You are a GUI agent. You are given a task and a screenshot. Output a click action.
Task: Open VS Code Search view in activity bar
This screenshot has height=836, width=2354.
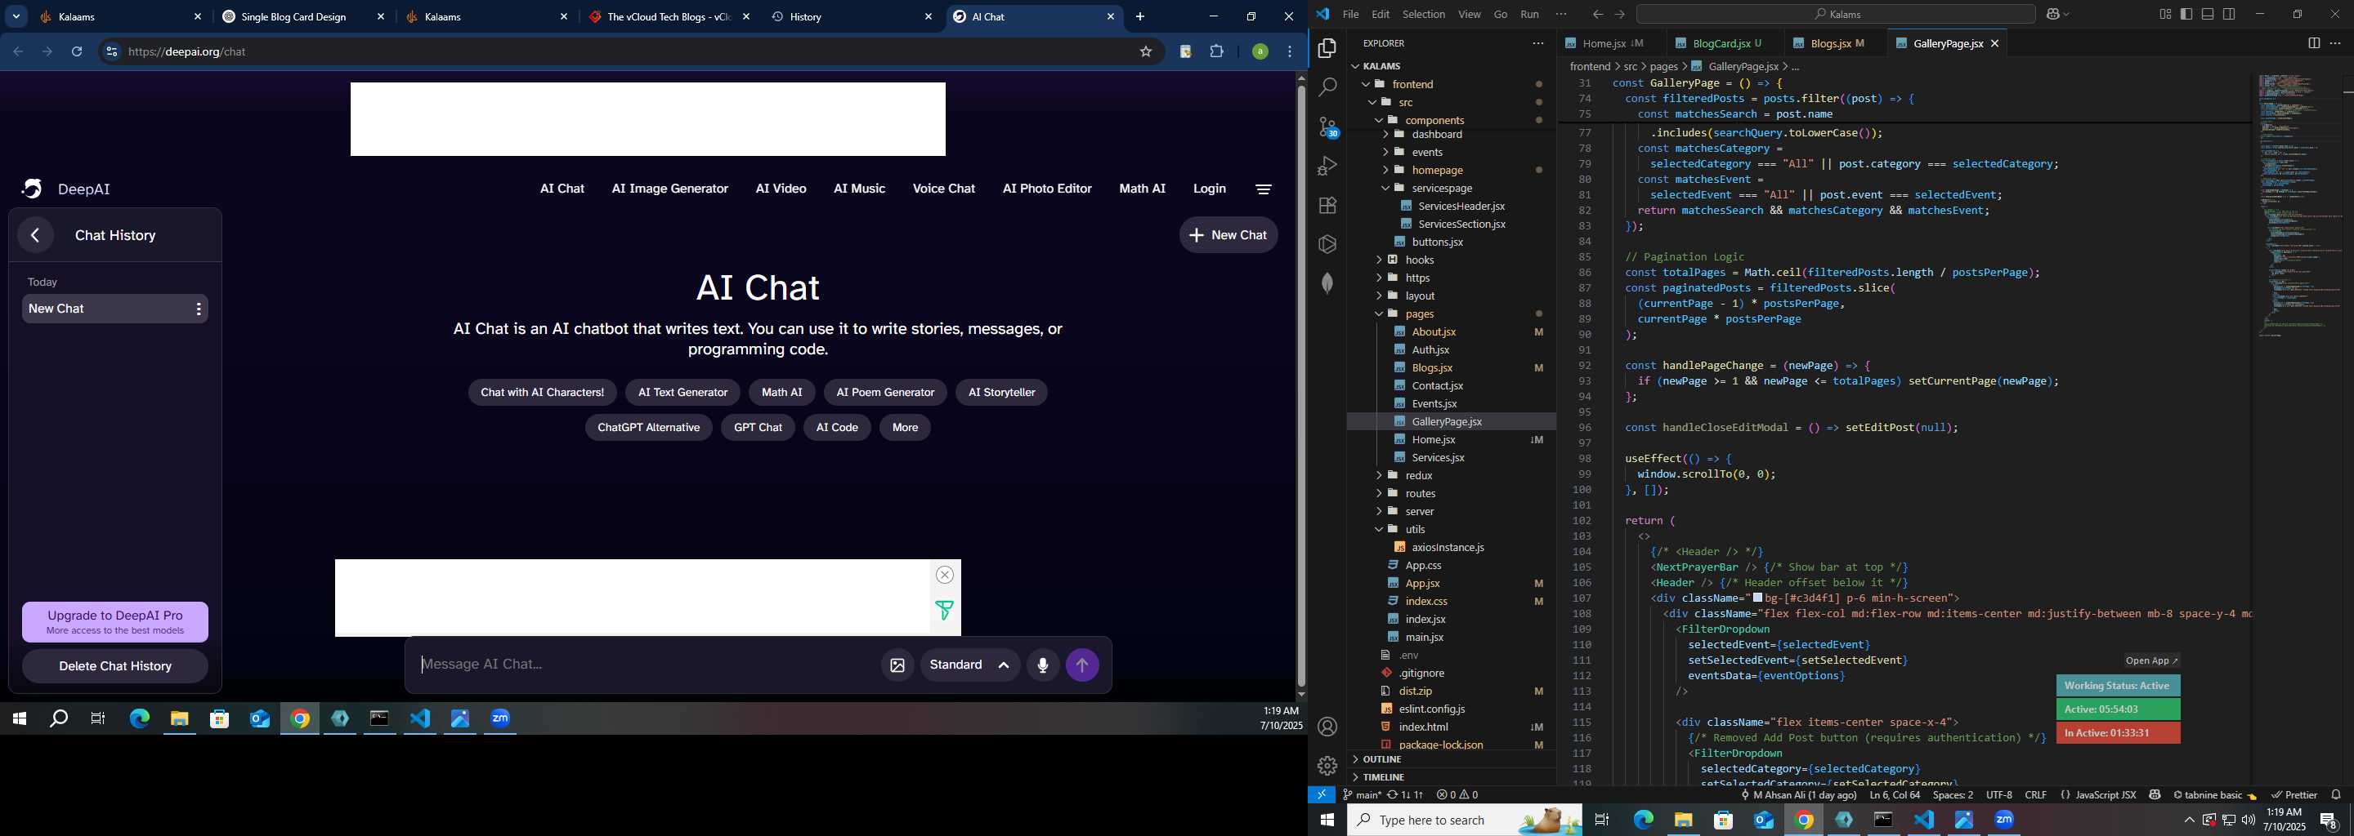(x=1327, y=87)
